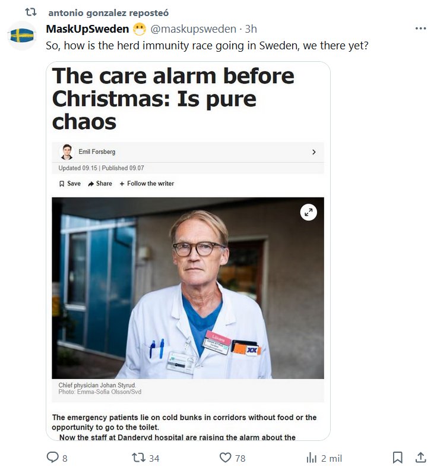Bookmark this post
This screenshot has height=473, width=437.
click(398, 458)
